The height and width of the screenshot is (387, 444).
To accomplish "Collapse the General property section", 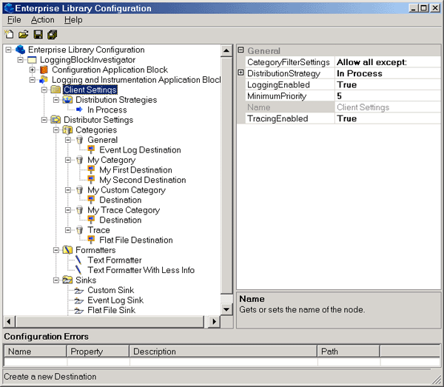I will [240, 50].
